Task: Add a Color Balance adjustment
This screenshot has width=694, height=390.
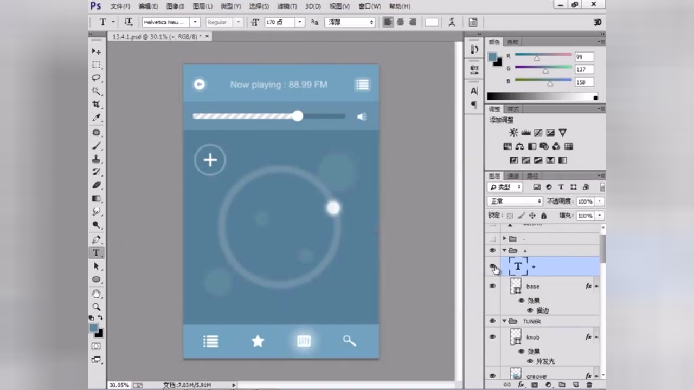Action: (x=519, y=146)
